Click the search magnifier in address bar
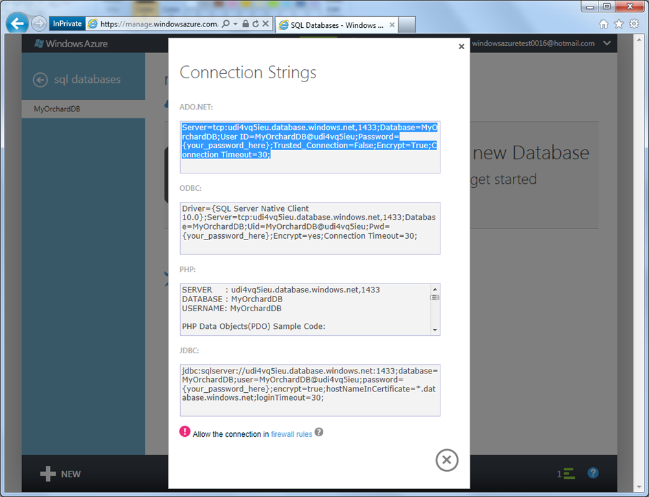Viewport: 649px width, 497px height. pyautogui.click(x=225, y=24)
